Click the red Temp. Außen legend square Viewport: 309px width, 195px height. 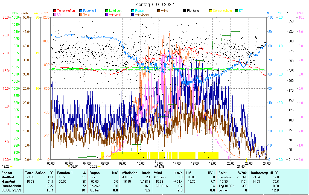(55, 11)
